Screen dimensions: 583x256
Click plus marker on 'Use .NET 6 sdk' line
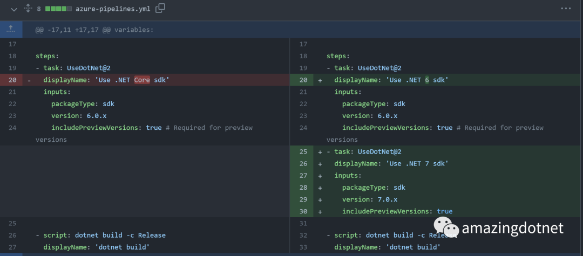pyautogui.click(x=320, y=80)
